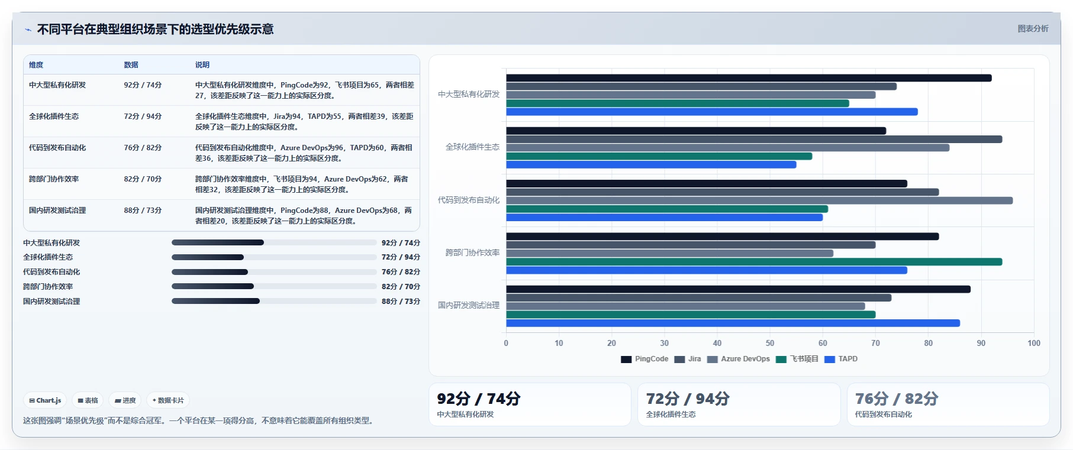This screenshot has height=450, width=1073.
Task: Click the table cell reading 82分 / 70分
Action: 143,179
